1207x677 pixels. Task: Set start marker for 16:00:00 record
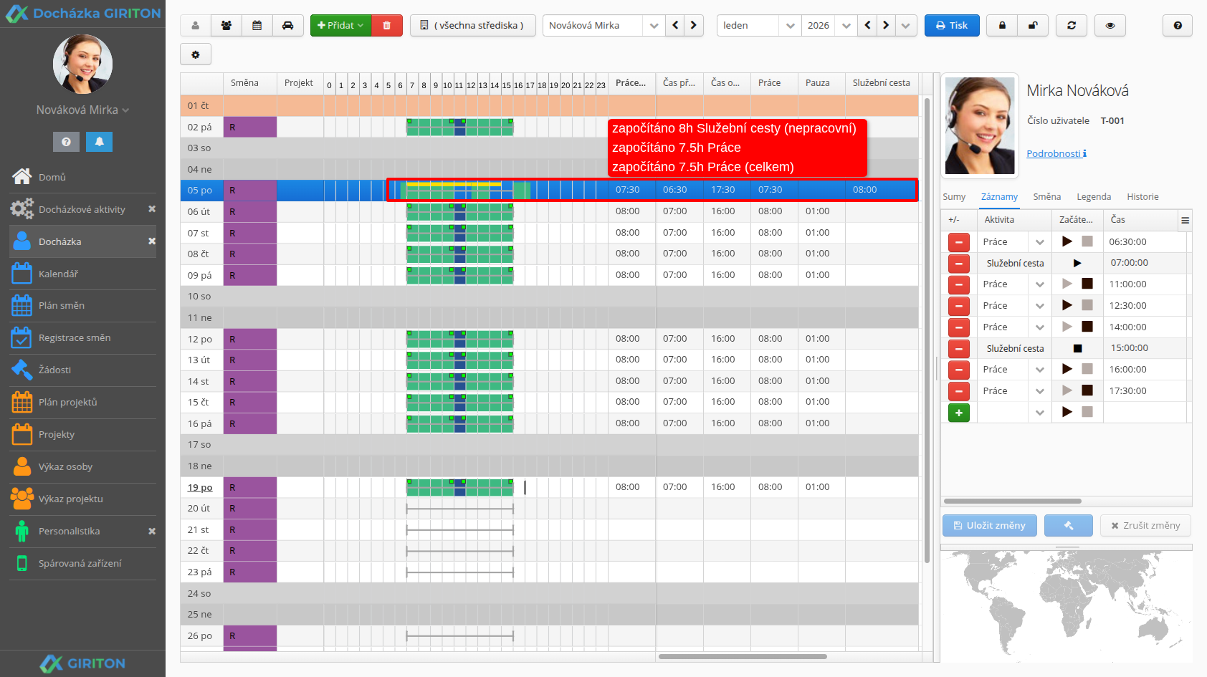(x=1067, y=369)
